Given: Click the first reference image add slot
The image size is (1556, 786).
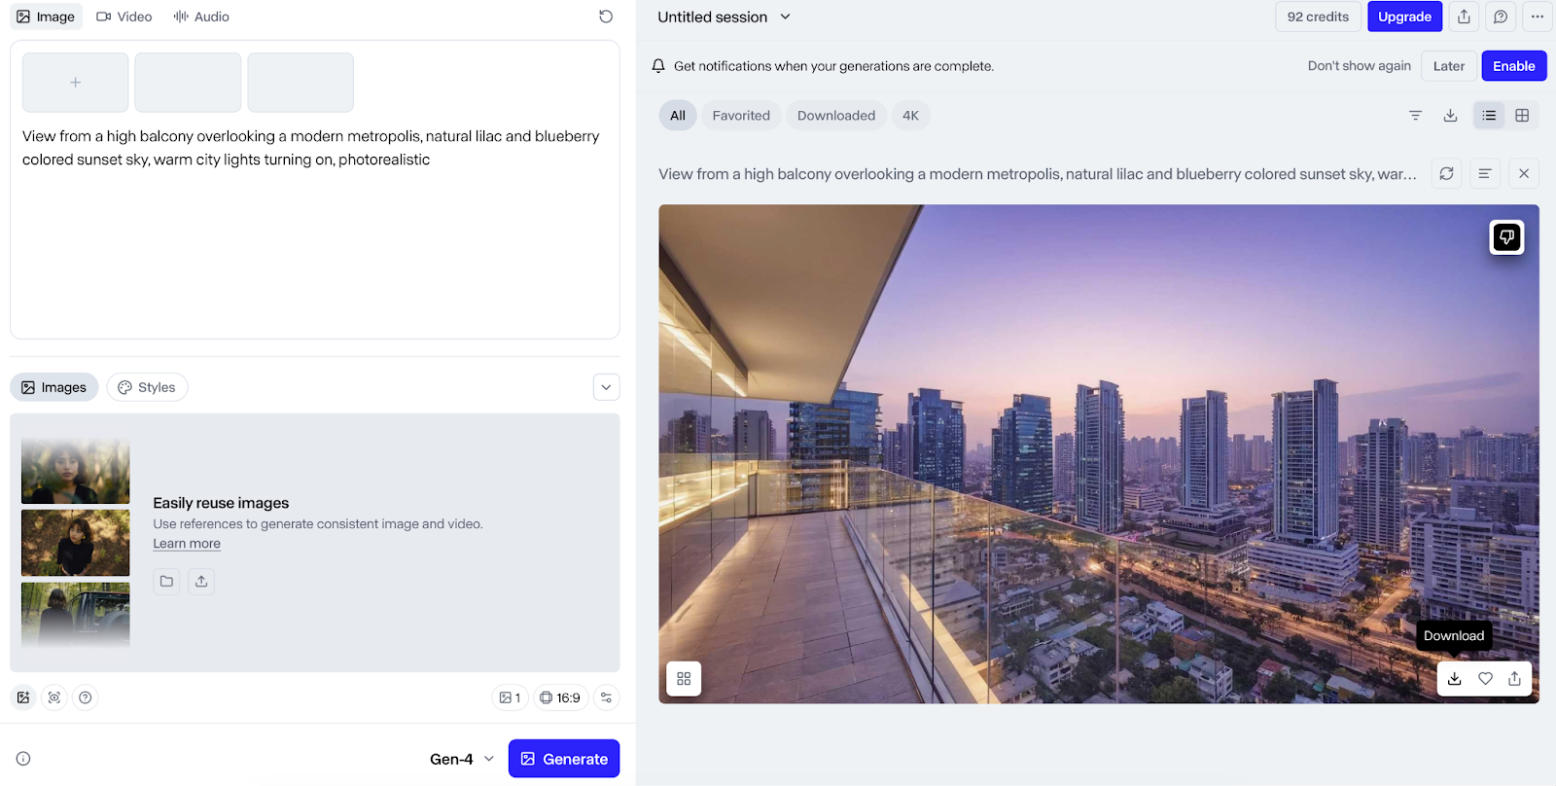Looking at the screenshot, I should pyautogui.click(x=76, y=83).
